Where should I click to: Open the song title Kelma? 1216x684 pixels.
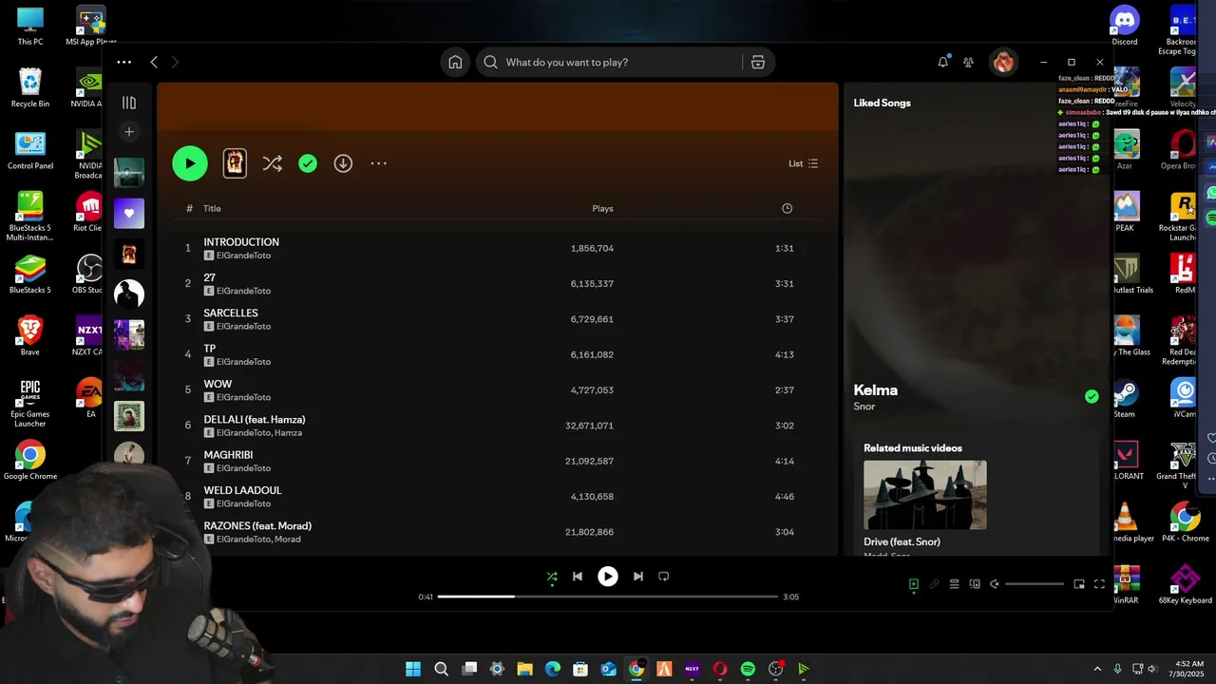tap(875, 389)
